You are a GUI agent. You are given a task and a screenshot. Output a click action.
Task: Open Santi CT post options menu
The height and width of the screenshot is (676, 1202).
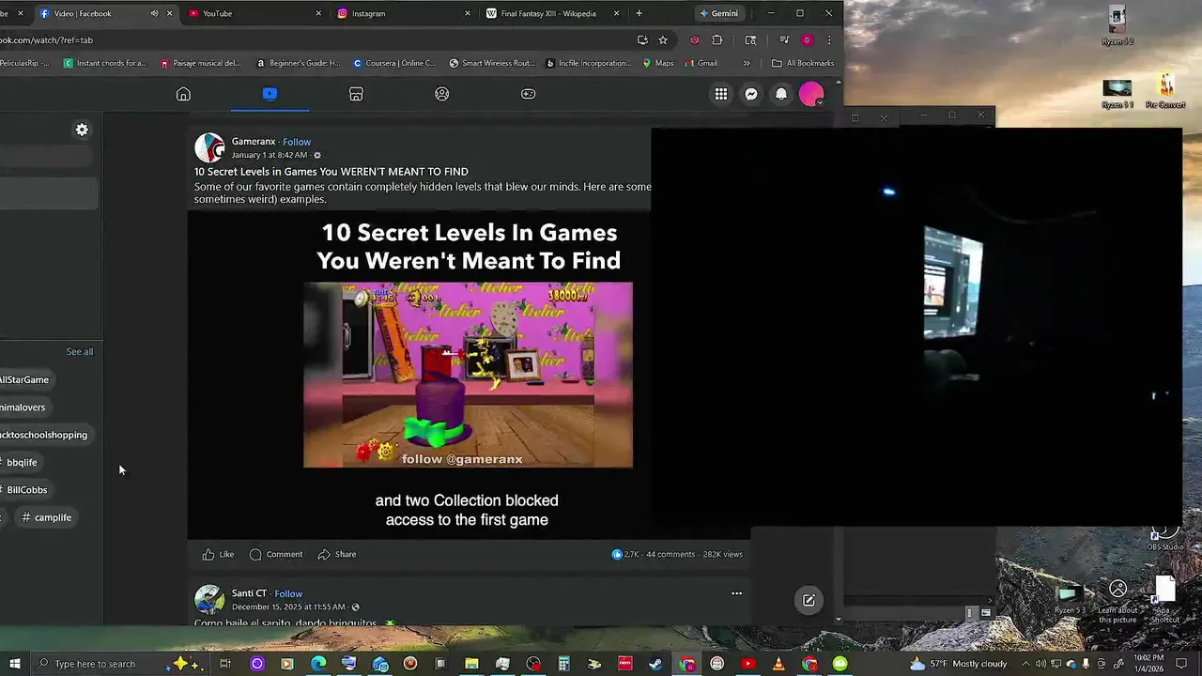point(736,593)
